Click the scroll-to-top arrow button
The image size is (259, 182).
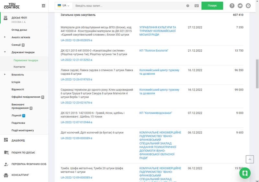point(250,159)
